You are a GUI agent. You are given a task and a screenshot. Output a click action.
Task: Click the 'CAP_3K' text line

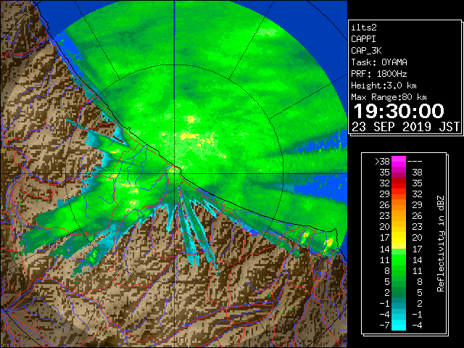point(366,51)
